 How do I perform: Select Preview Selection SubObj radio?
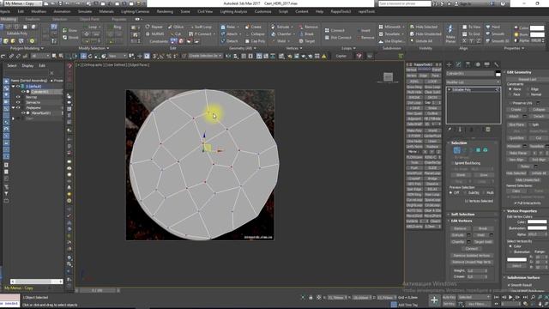(465, 192)
